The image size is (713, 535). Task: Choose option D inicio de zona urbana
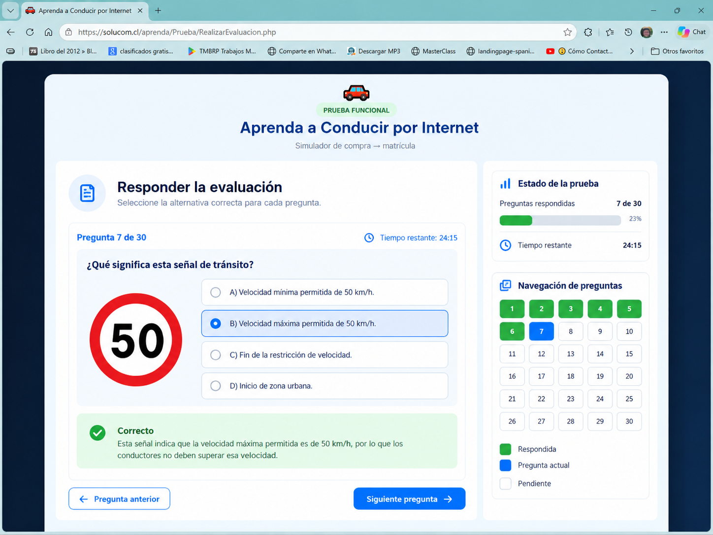point(324,386)
